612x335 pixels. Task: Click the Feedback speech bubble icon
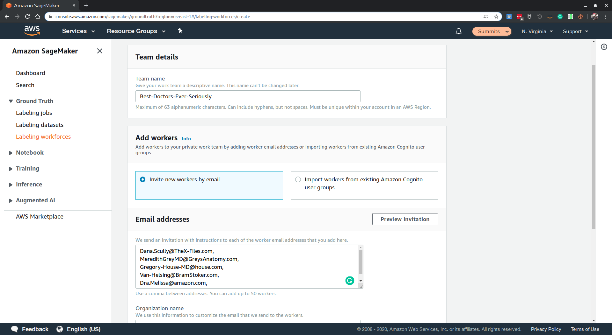[x=15, y=329]
